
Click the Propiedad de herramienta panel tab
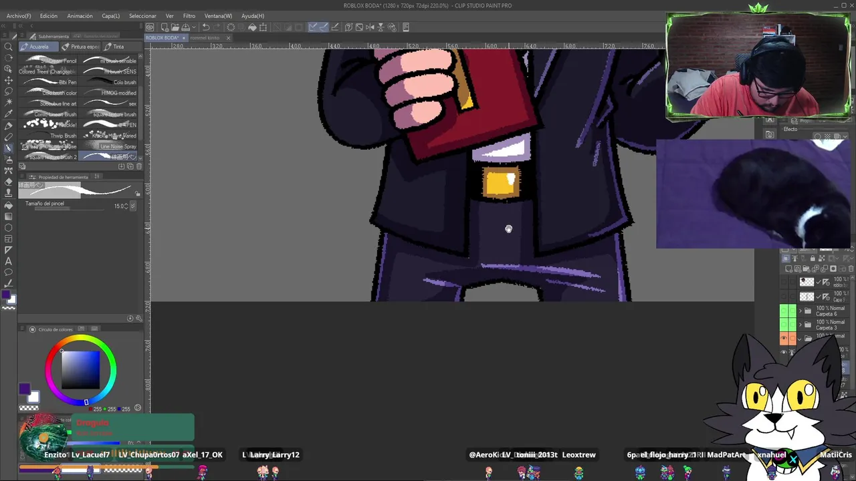point(59,177)
